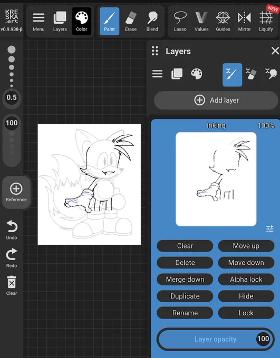Viewport: 280px width, 358px height.
Task: Clear canvas with trash icon in left sidebar
Action: (12, 285)
